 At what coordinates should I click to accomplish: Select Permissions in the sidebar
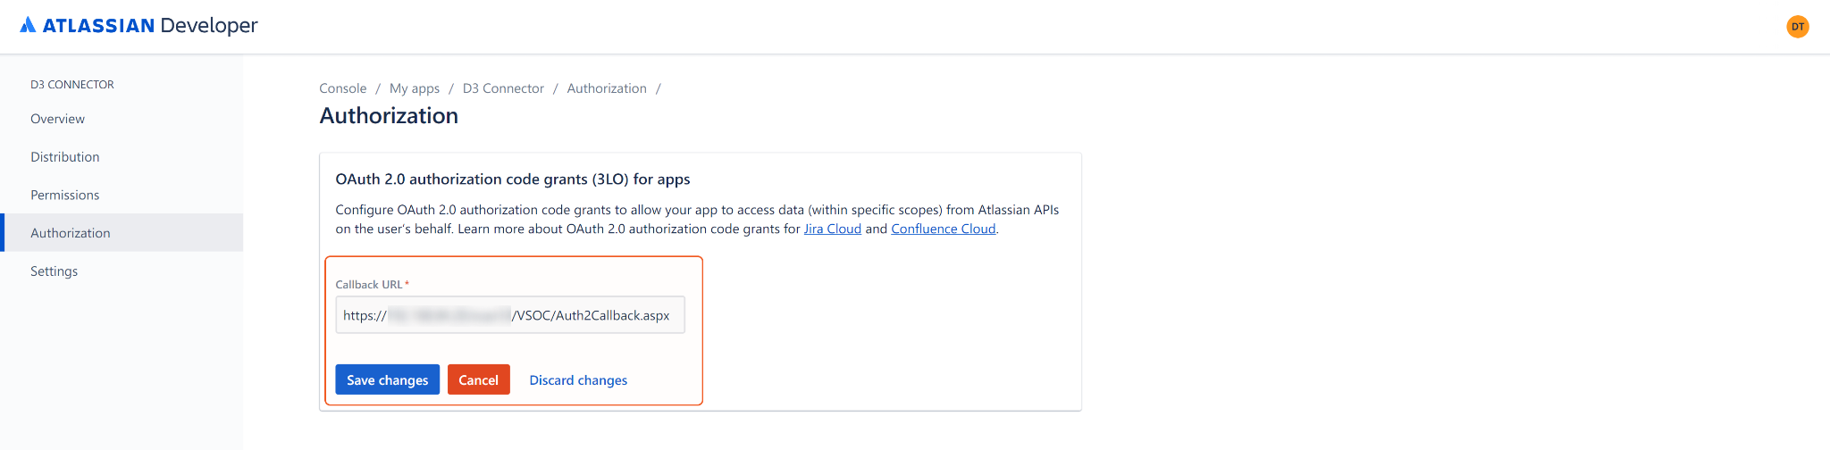coord(65,195)
